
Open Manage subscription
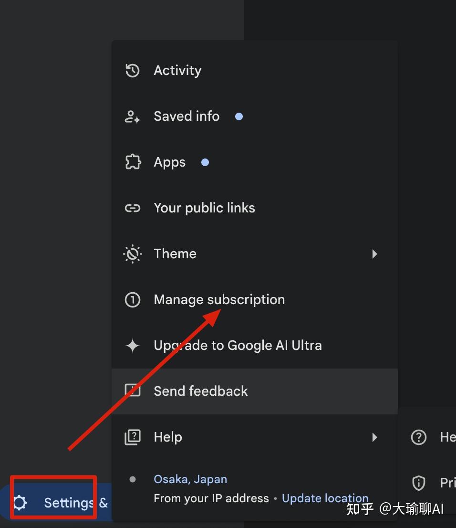[219, 300]
